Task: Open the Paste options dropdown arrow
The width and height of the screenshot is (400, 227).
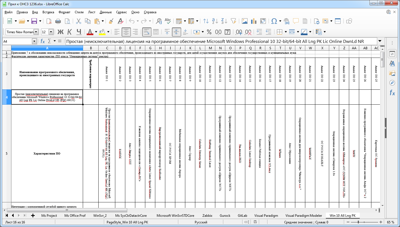Action: point(103,21)
